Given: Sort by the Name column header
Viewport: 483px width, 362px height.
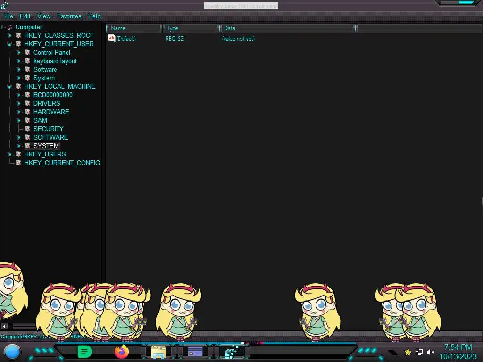Looking at the screenshot, I should (134, 28).
